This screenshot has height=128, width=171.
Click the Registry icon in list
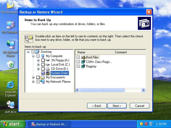click(83, 66)
